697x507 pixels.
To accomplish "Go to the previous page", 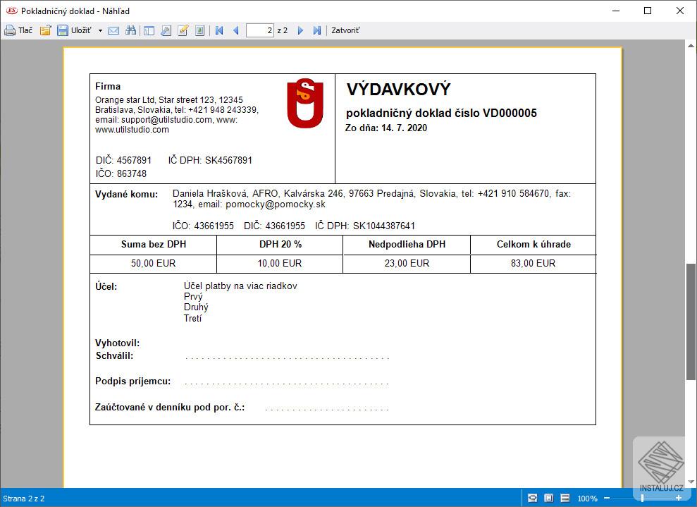I will point(235,31).
